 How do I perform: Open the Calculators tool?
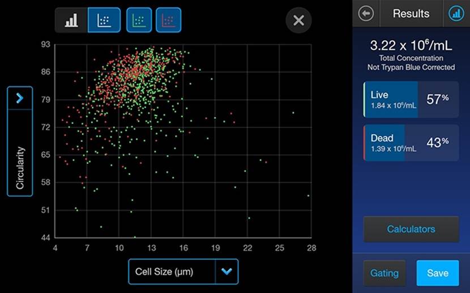pyautogui.click(x=411, y=229)
